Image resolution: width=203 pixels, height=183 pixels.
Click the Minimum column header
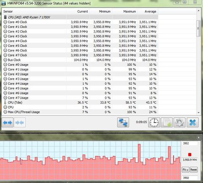point(101,11)
